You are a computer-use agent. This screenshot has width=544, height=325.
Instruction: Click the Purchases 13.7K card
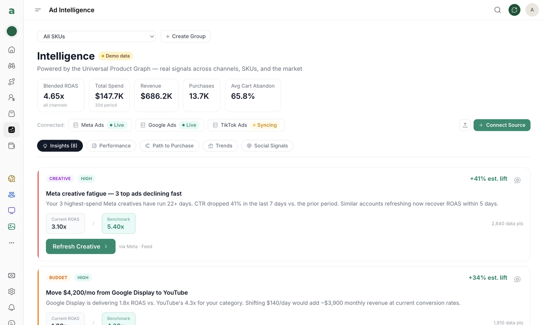(x=202, y=95)
